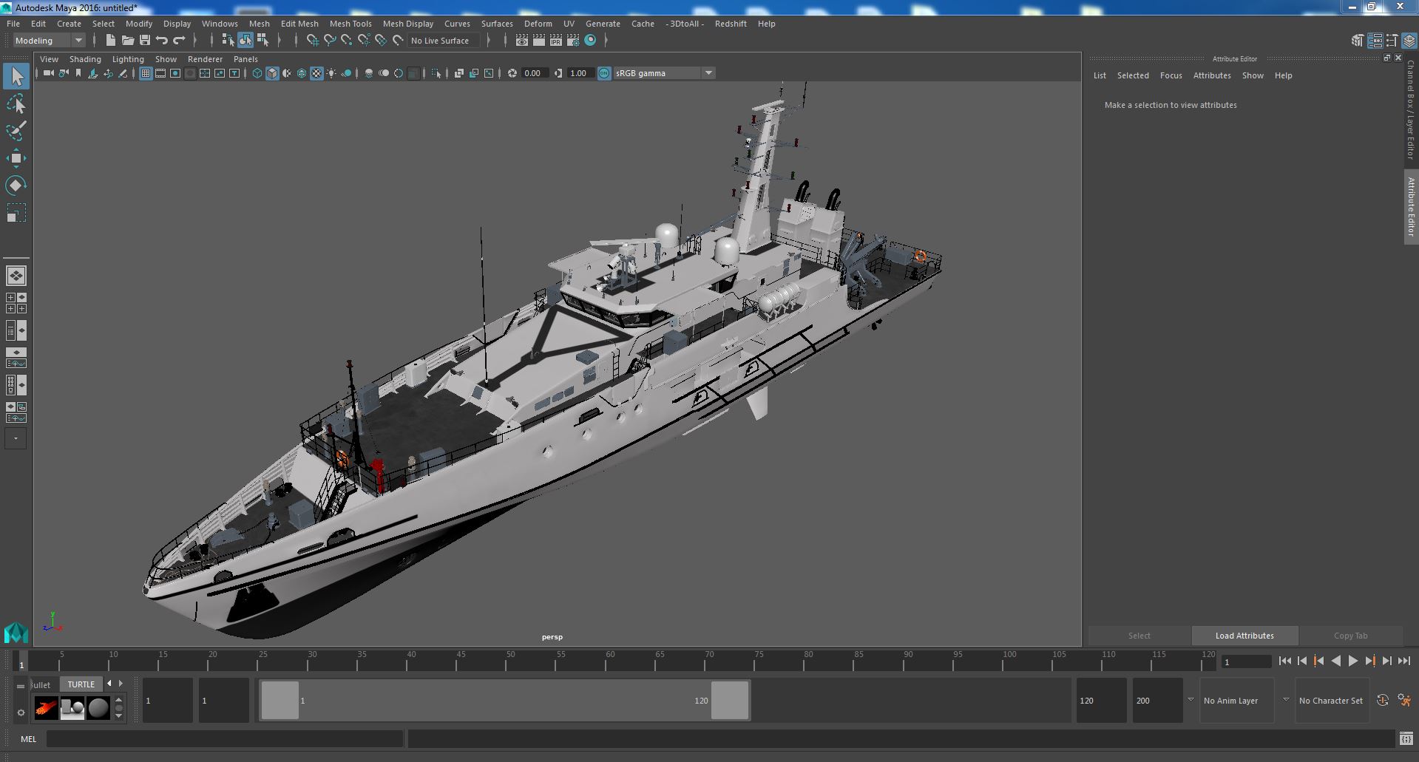Switch to four view layout

(x=16, y=303)
